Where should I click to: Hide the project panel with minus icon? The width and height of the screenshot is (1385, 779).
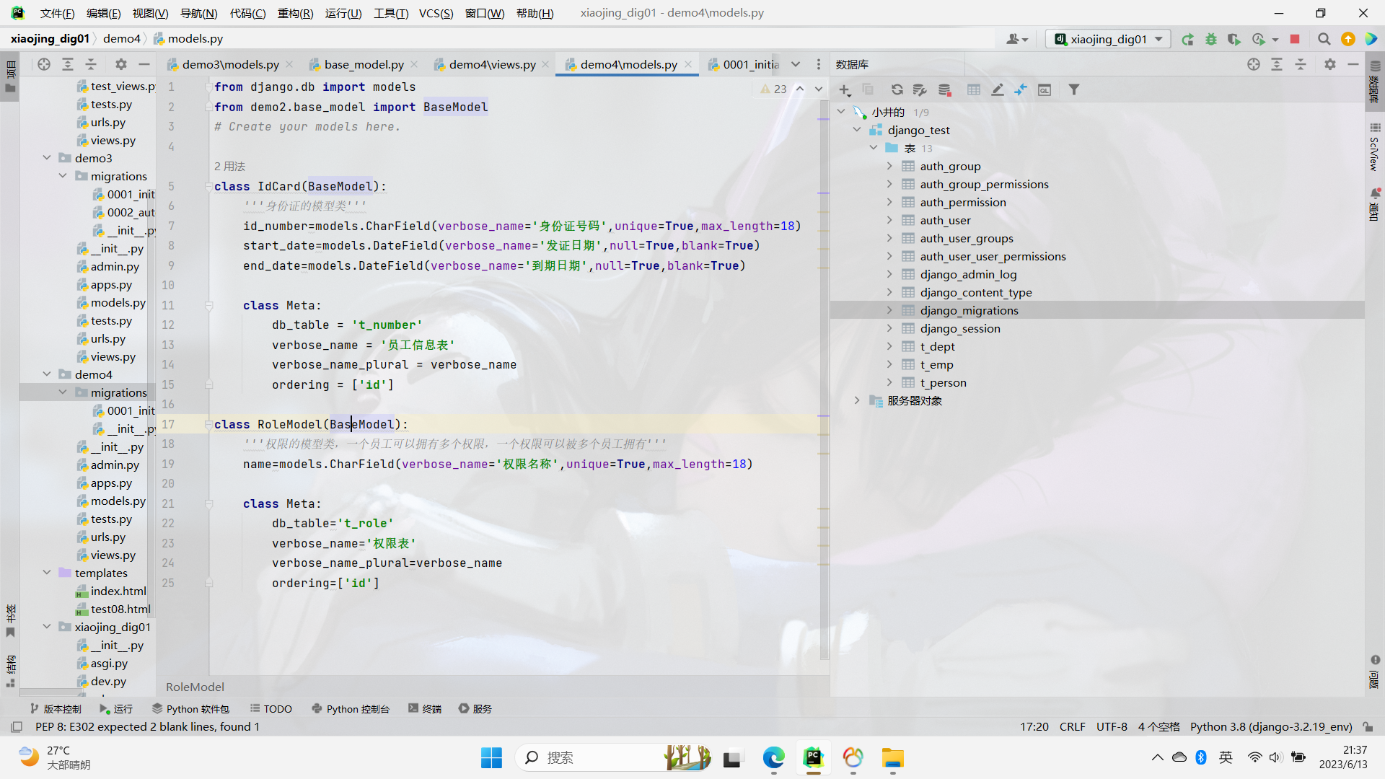(144, 64)
